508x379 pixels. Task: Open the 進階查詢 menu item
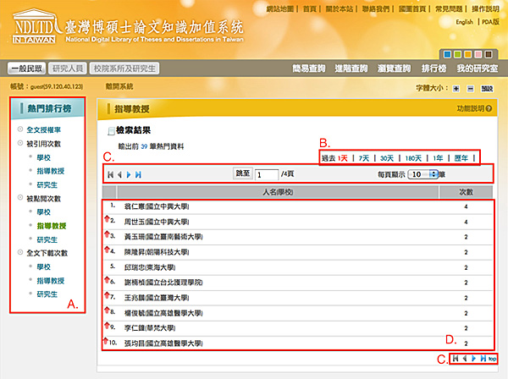point(349,68)
